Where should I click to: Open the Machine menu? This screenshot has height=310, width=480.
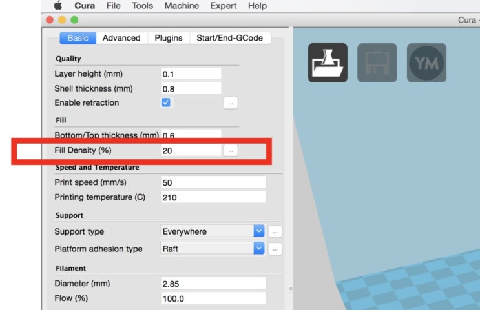click(182, 6)
